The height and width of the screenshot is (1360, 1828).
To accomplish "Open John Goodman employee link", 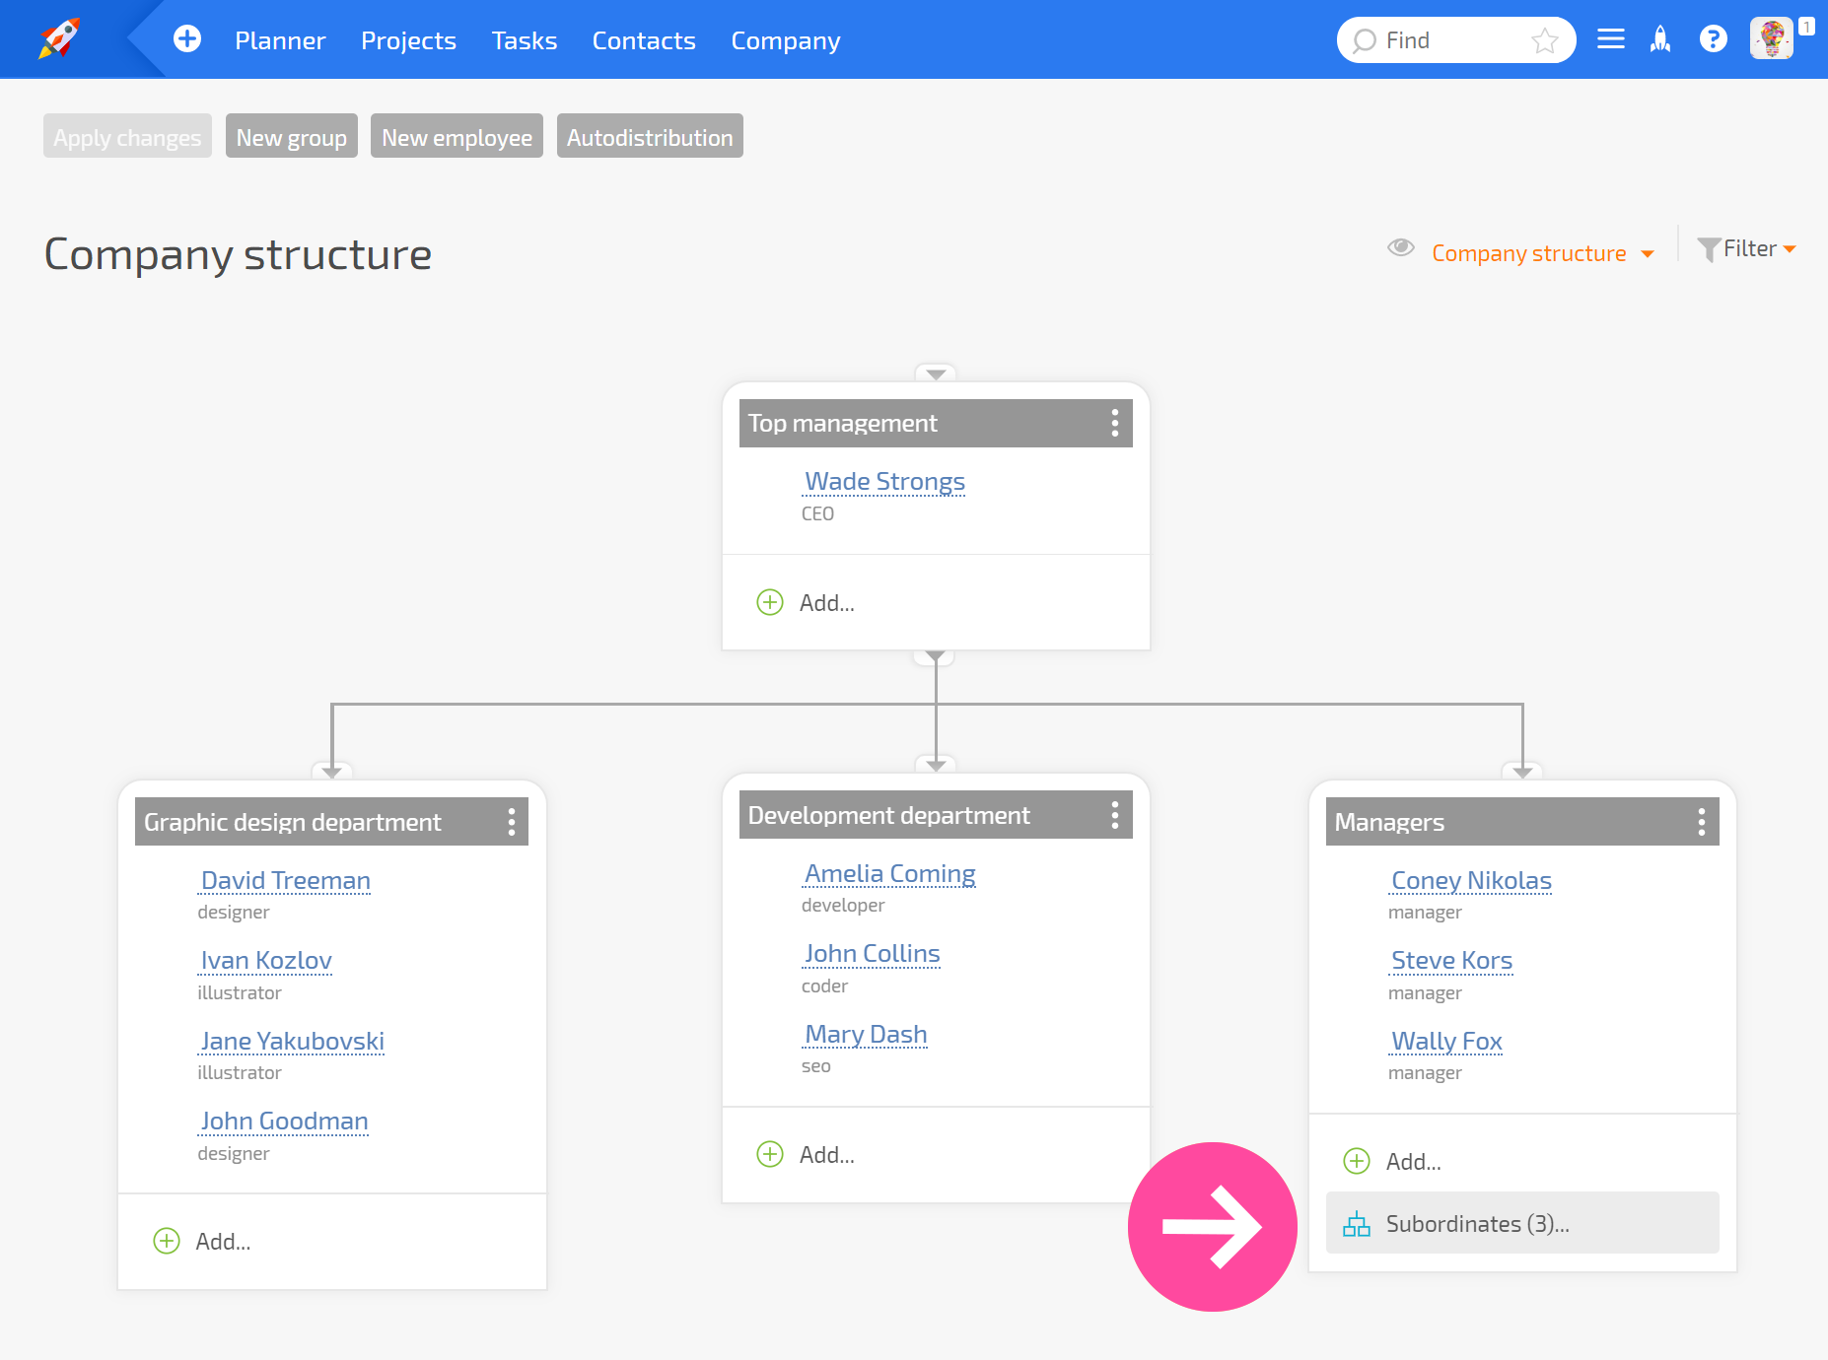I will coord(284,1121).
